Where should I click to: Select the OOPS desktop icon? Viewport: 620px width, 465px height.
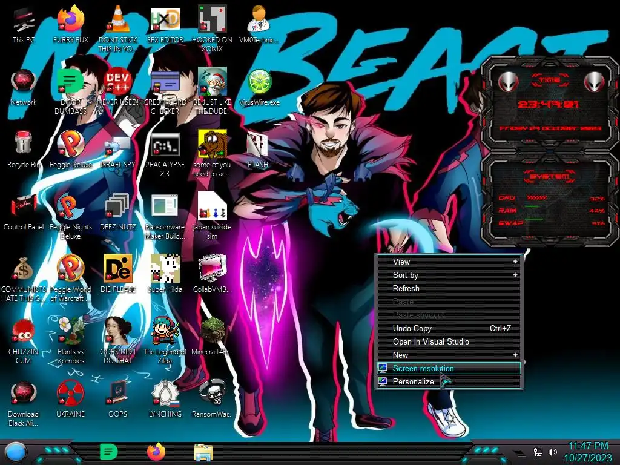click(x=118, y=394)
